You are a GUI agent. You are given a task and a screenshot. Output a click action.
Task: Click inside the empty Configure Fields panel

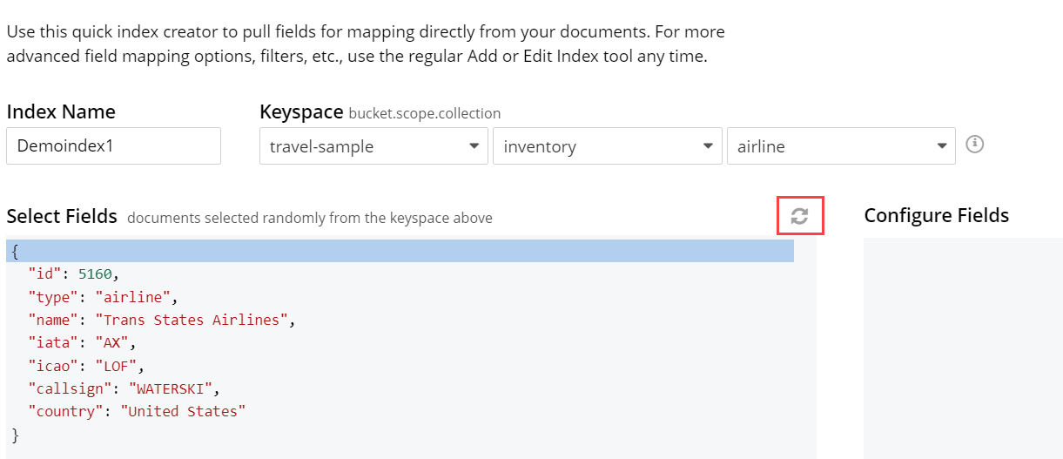962,348
